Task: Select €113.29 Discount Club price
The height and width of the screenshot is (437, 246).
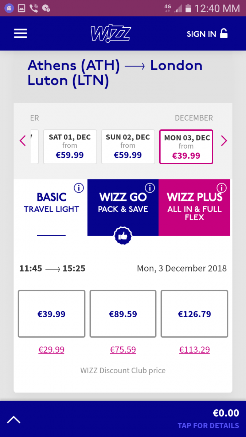Action: click(x=194, y=350)
